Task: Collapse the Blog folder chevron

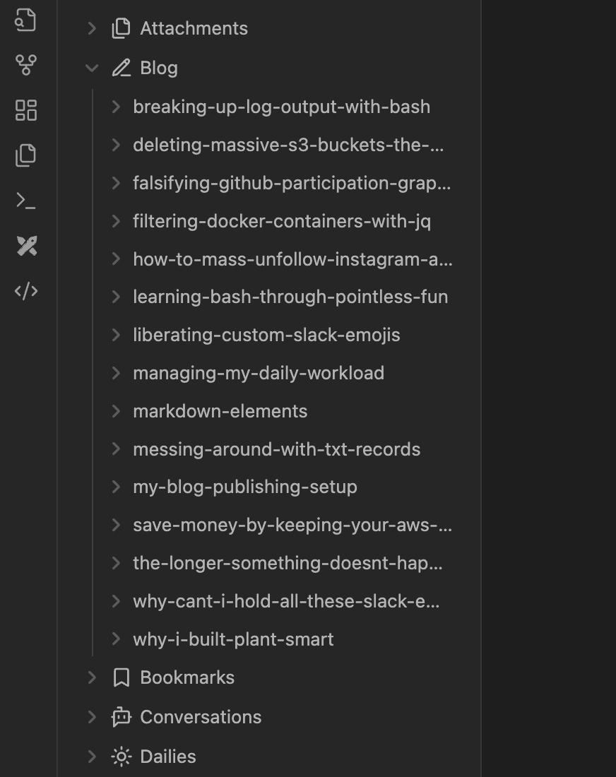Action: pyautogui.click(x=92, y=68)
